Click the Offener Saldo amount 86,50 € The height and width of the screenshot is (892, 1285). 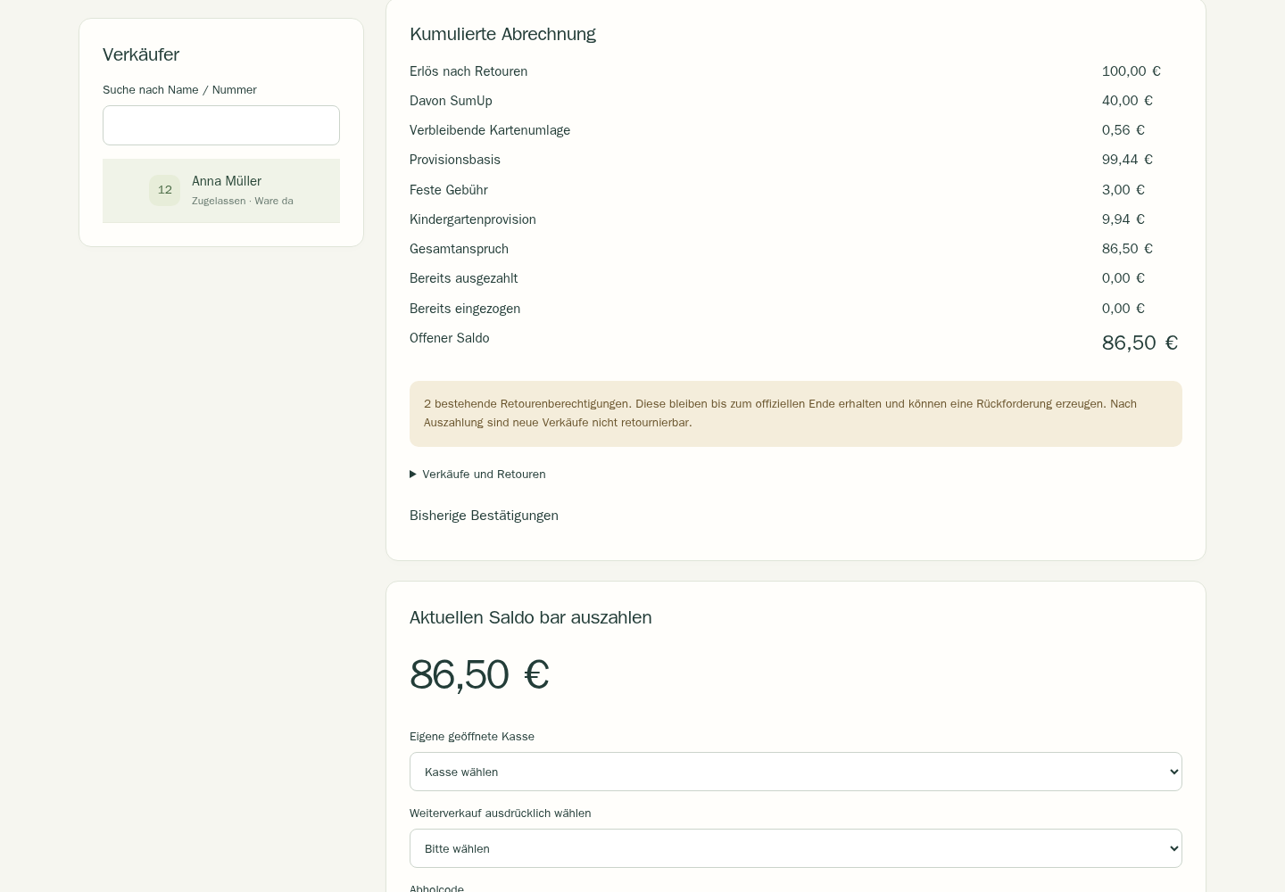(x=1140, y=343)
